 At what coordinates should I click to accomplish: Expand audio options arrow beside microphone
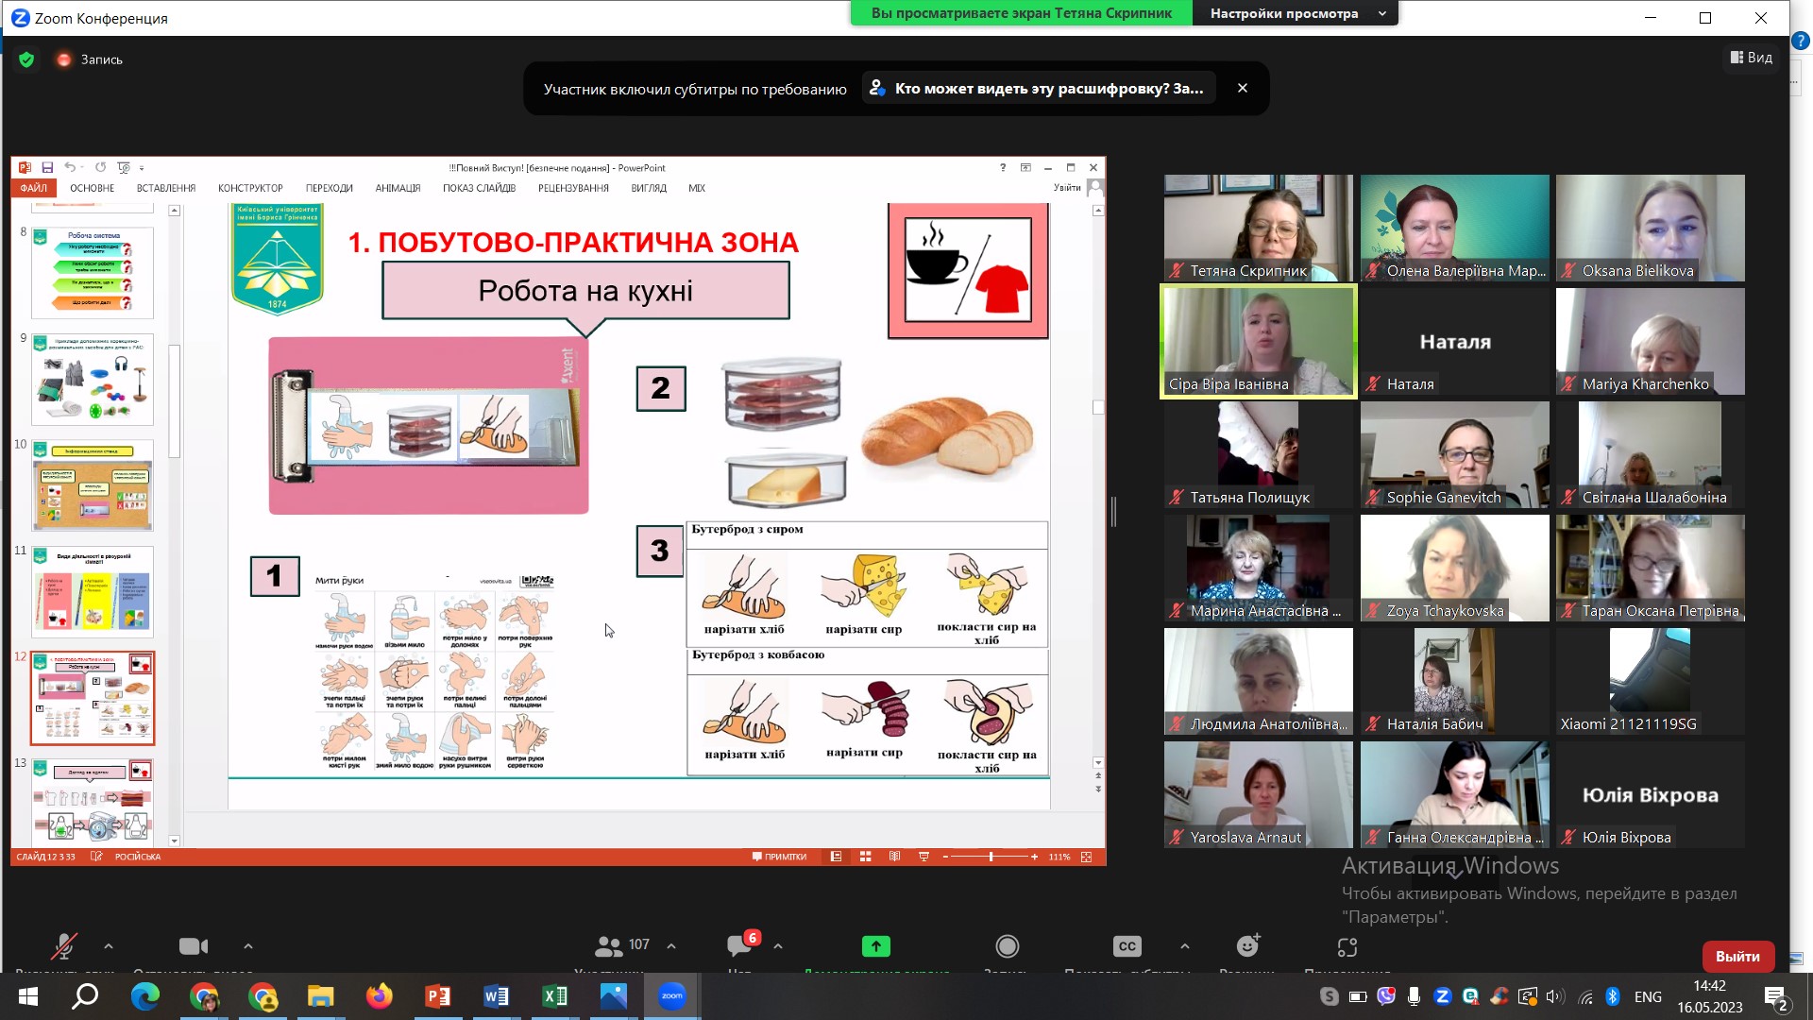point(109,946)
